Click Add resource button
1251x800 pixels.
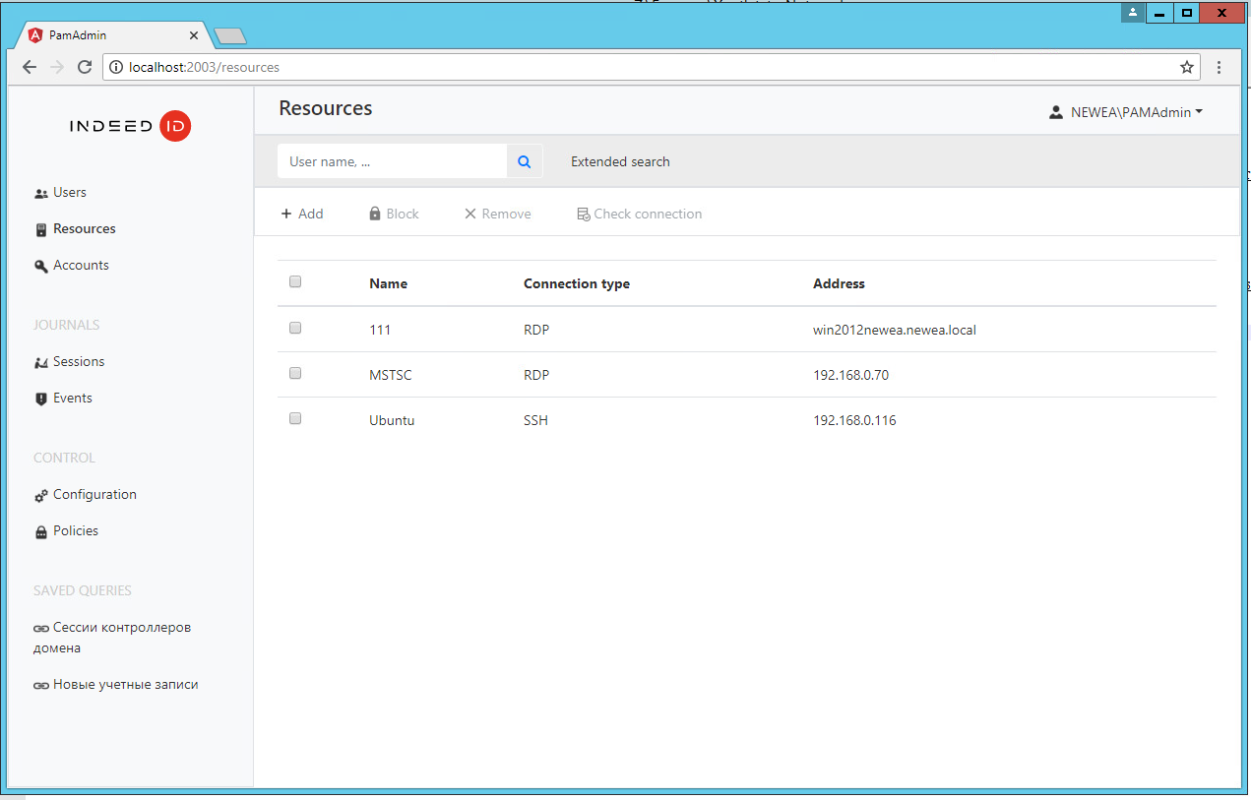pyautogui.click(x=302, y=215)
